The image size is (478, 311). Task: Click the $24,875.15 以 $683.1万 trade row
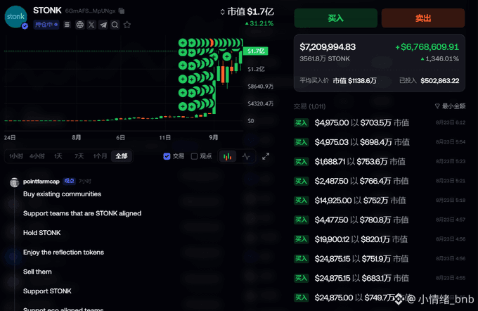click(x=380, y=278)
